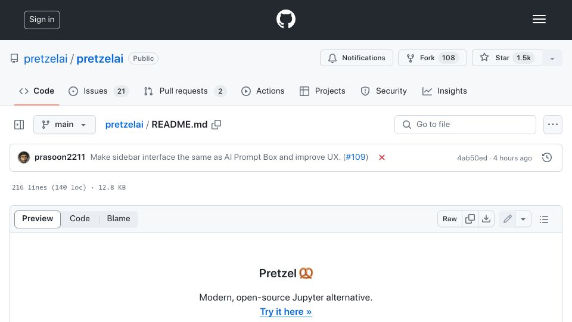This screenshot has height=322, width=572.
Task: Click the Sign in button
Action: [42, 20]
